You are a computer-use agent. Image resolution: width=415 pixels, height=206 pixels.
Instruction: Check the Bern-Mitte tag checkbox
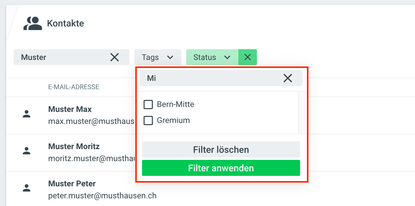pyautogui.click(x=148, y=105)
